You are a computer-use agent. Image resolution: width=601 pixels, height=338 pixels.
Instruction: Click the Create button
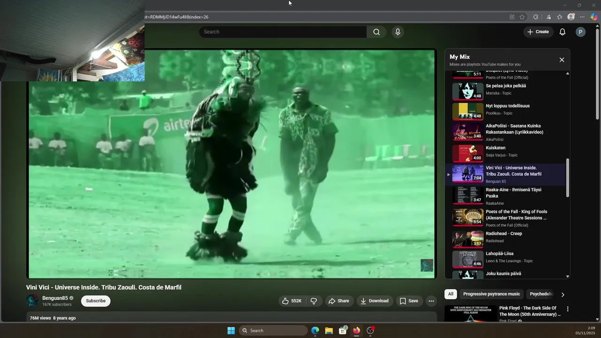coord(538,32)
